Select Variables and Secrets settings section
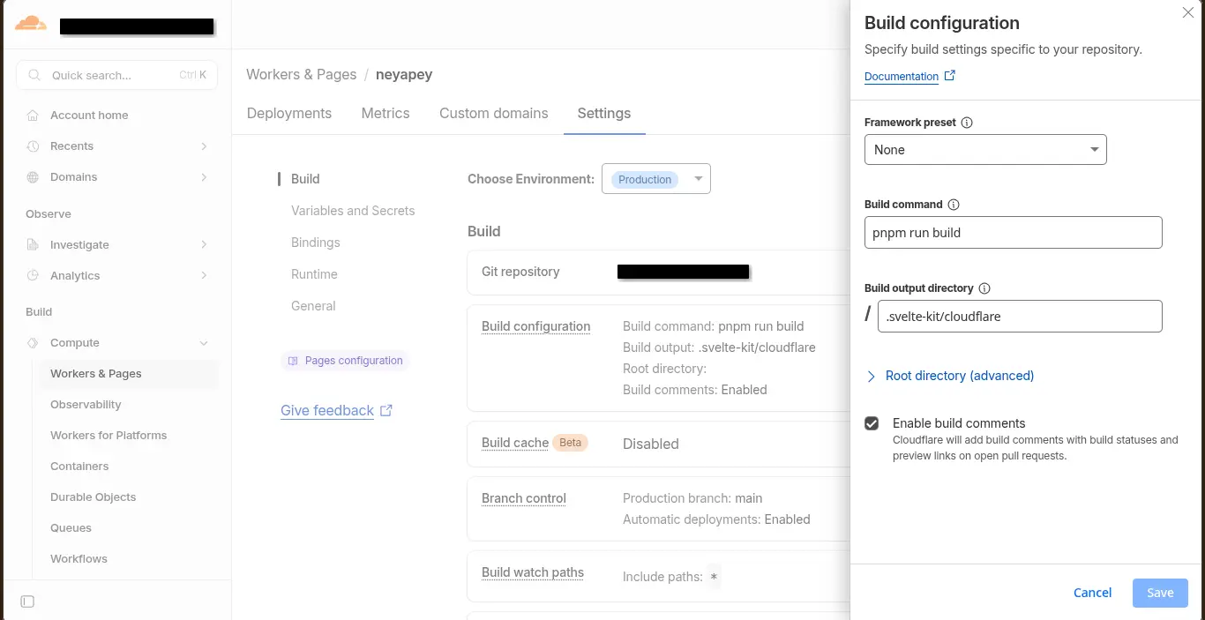 (x=353, y=211)
